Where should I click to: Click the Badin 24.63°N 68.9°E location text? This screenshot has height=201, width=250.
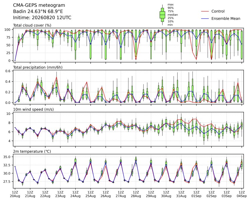38,12
